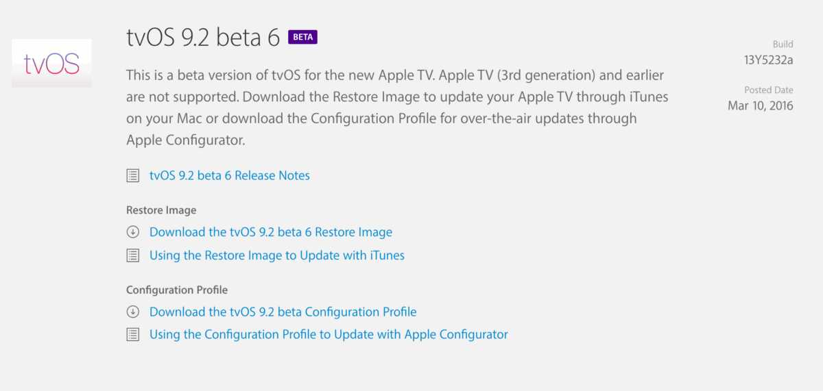823x391 pixels.
Task: Click the Posted Date label
Action: pyautogui.click(x=768, y=90)
